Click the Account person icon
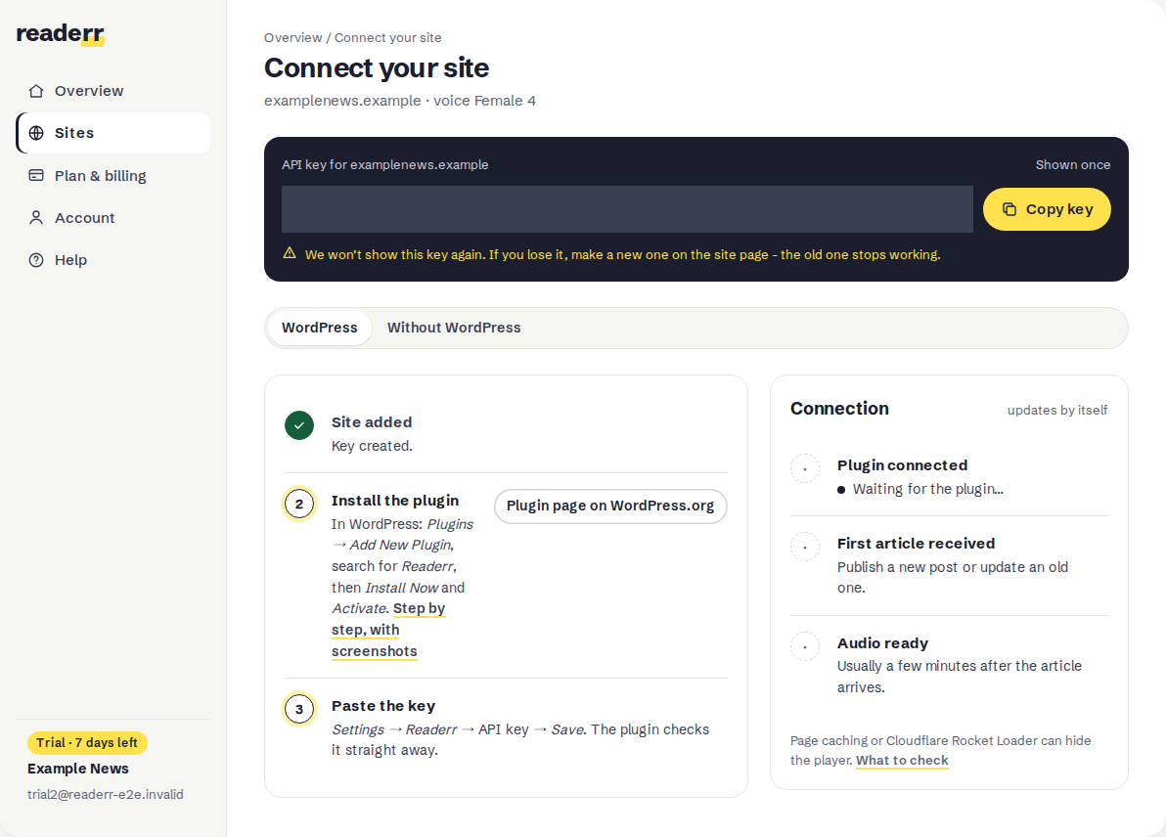Image resolution: width=1166 pixels, height=837 pixels. click(35, 218)
